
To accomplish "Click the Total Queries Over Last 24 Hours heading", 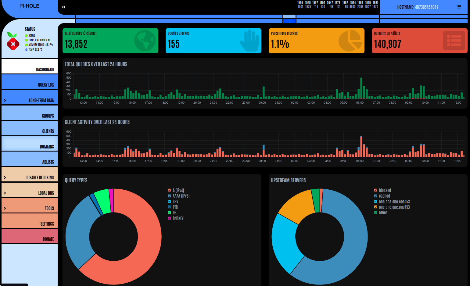I will click(96, 64).
